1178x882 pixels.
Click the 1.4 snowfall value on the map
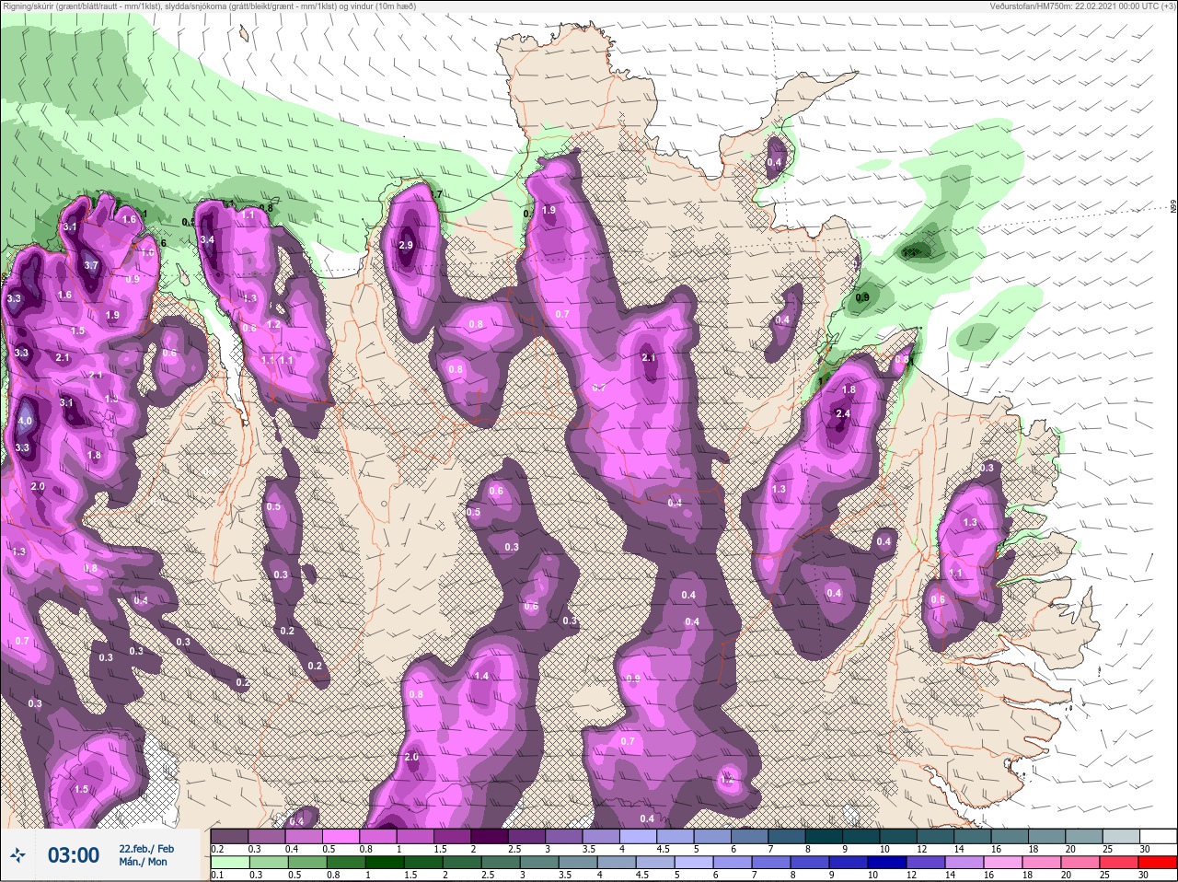pyautogui.click(x=481, y=676)
